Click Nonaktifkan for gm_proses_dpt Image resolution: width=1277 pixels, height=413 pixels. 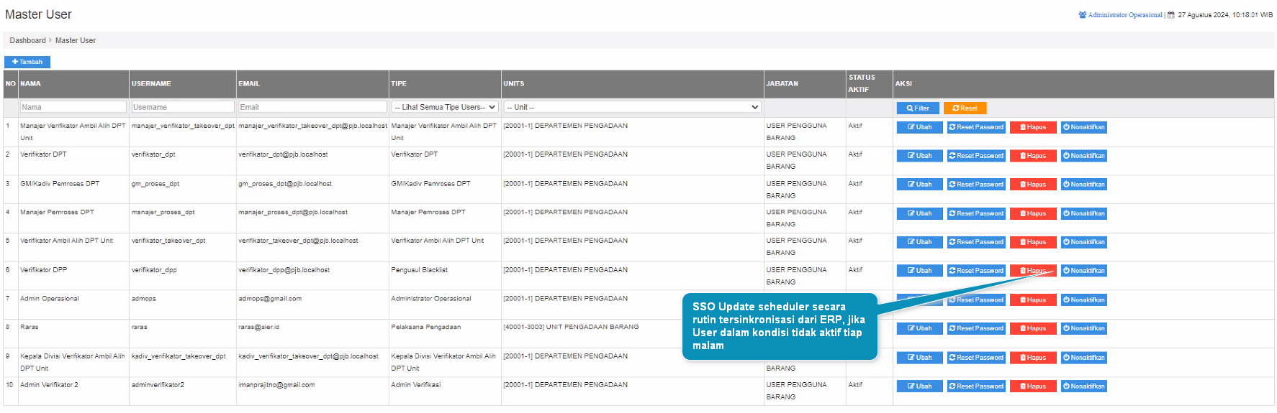(1083, 185)
